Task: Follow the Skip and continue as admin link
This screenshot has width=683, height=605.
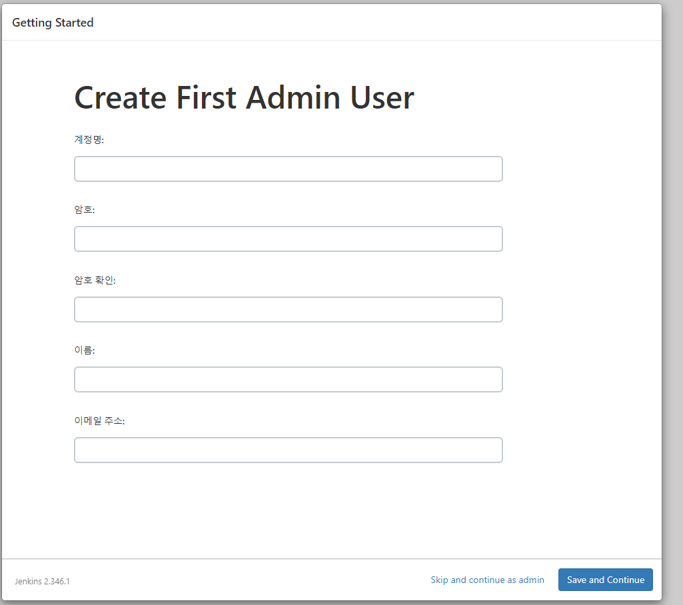Action: point(487,580)
